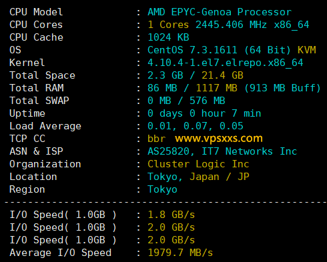This screenshot has height=262, width=327.
Task: Click the 'CPU Model' label
Action: [x=36, y=12]
